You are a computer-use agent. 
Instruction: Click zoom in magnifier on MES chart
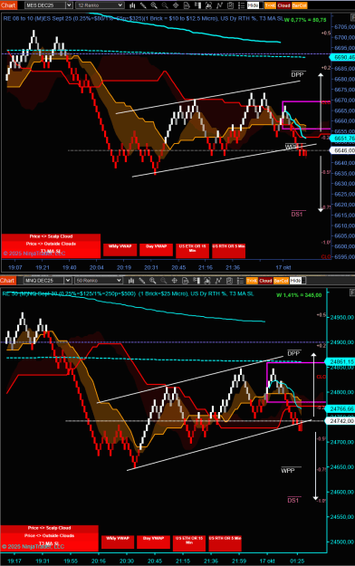coord(154,5)
